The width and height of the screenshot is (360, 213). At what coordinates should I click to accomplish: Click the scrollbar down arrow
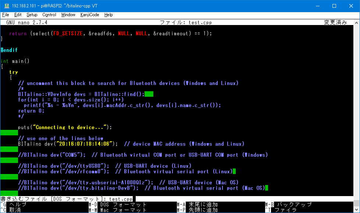coord(356,210)
